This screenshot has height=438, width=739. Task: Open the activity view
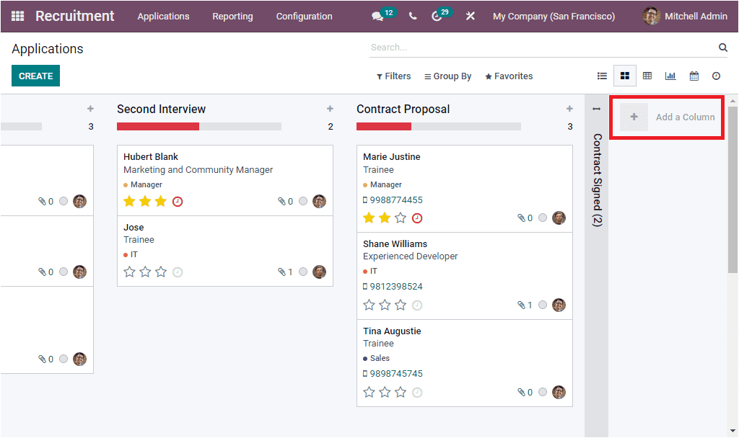[x=716, y=75]
